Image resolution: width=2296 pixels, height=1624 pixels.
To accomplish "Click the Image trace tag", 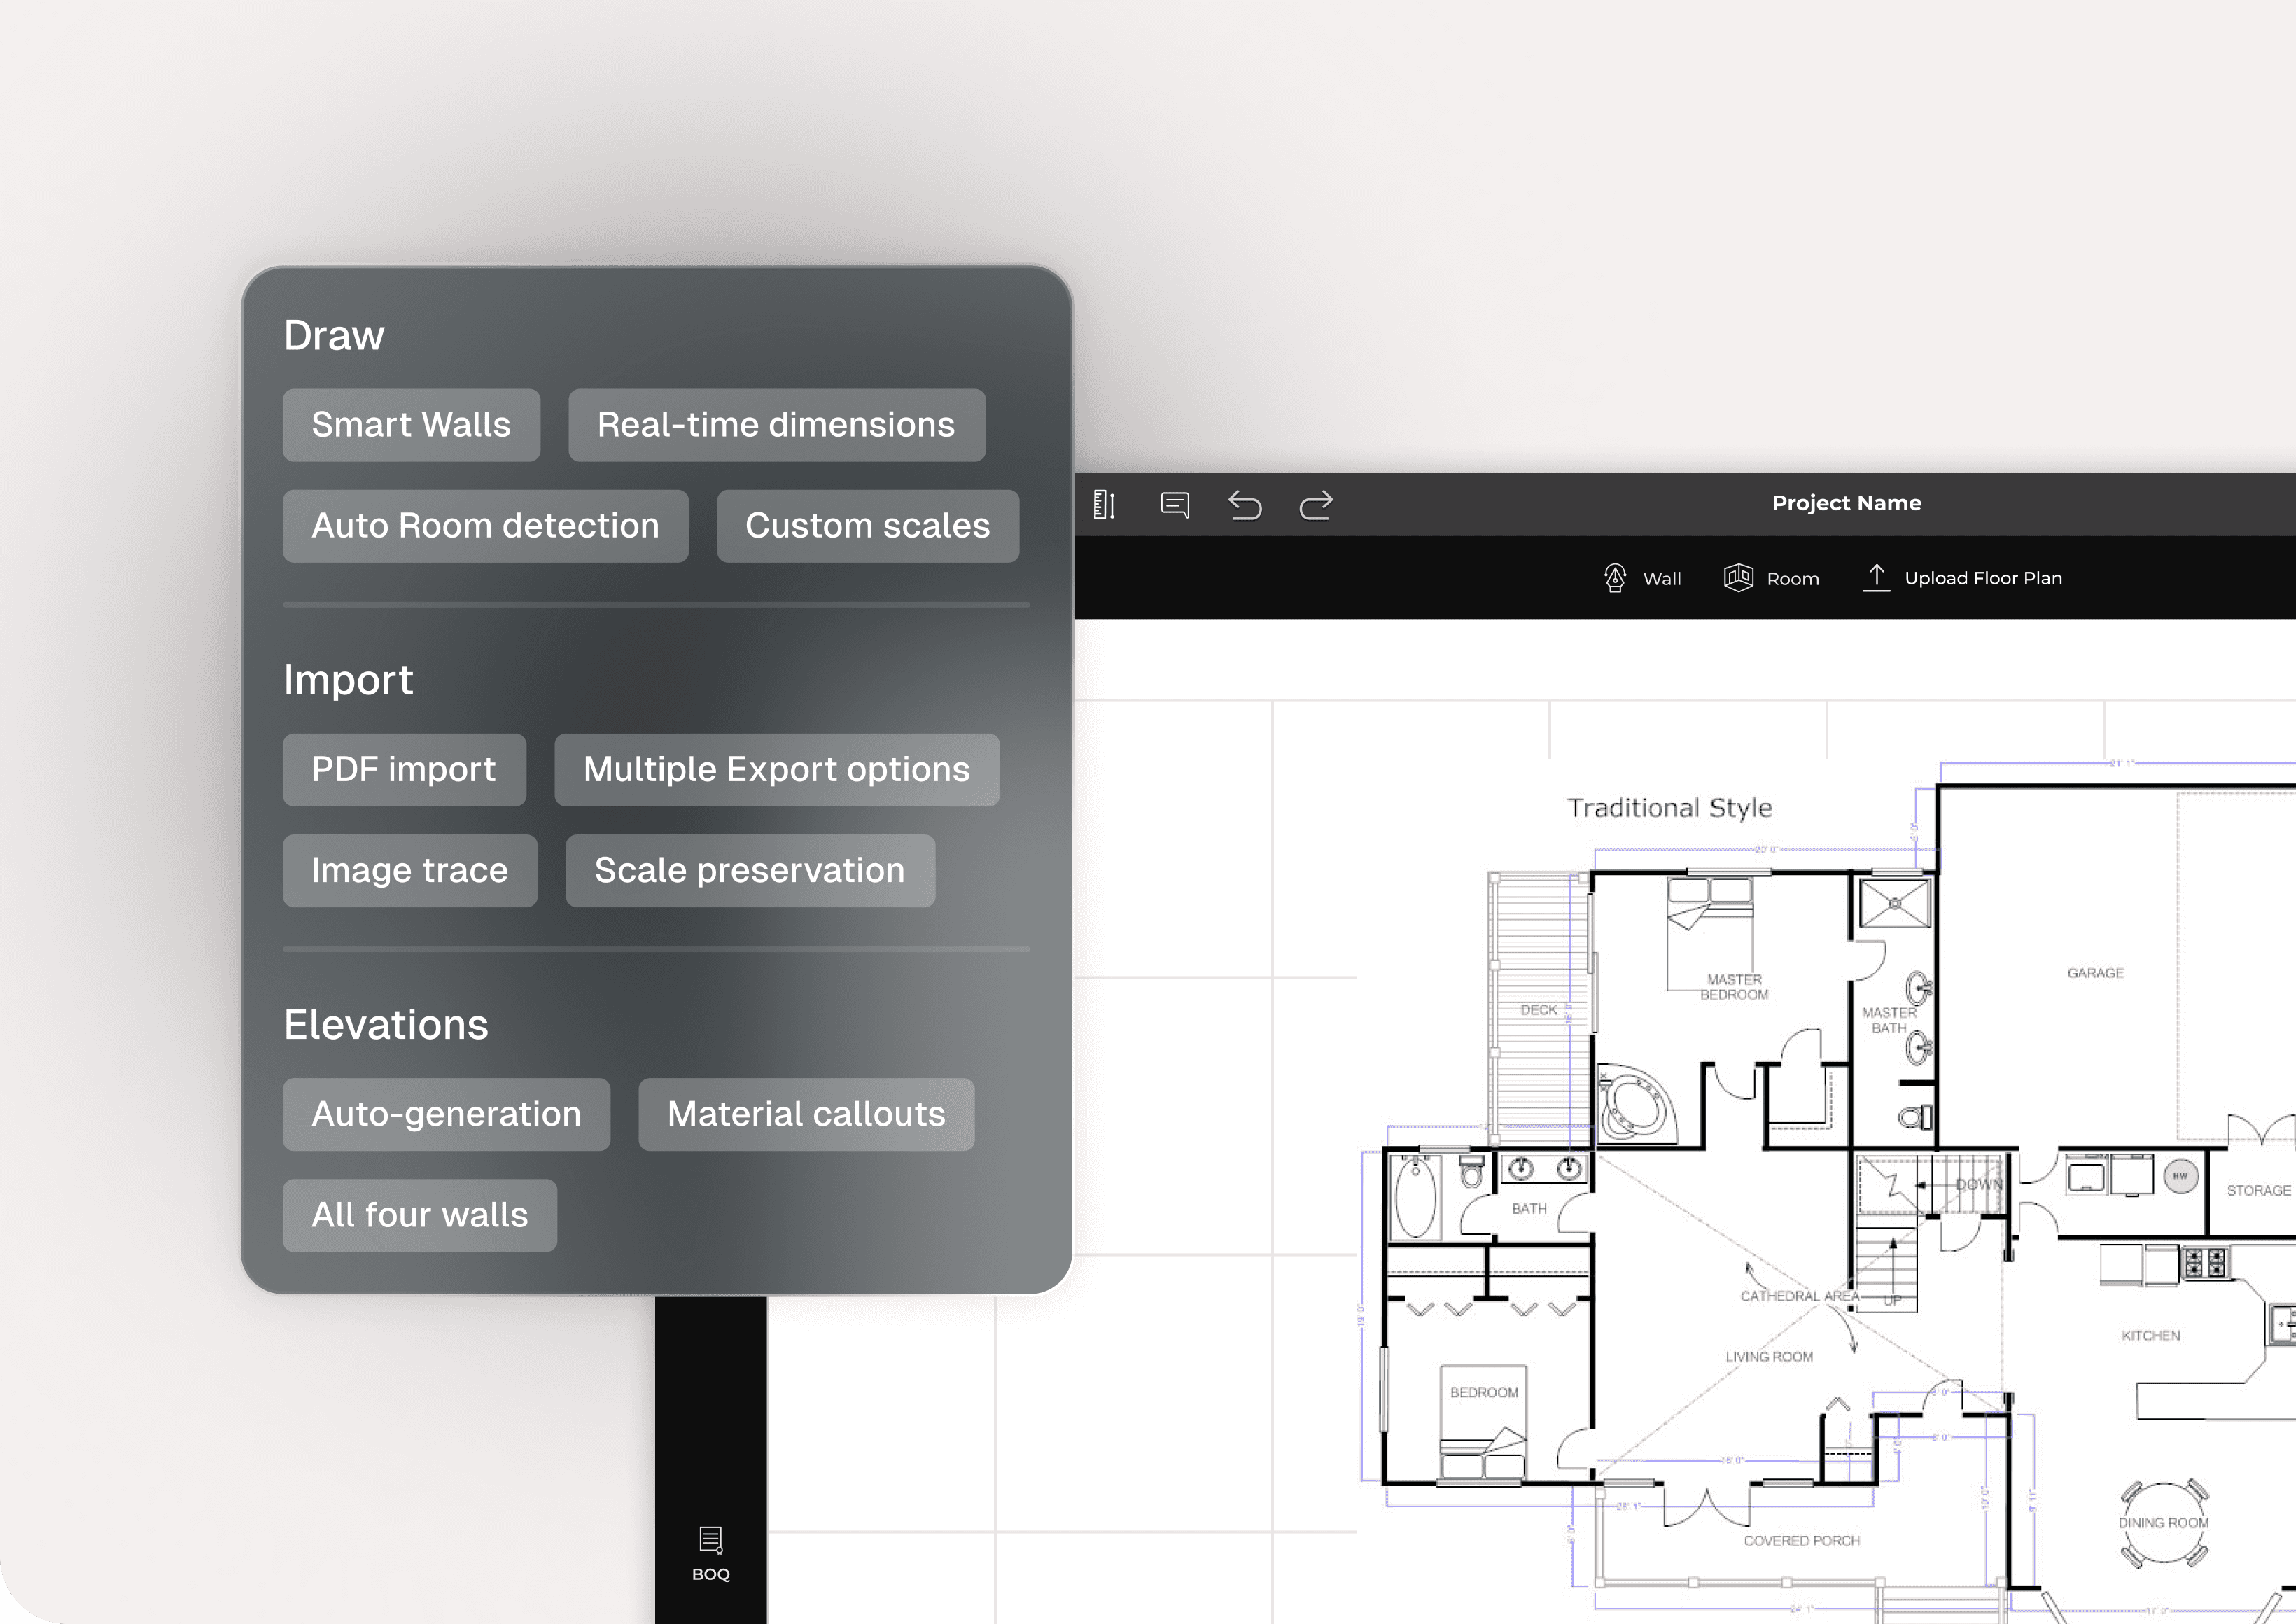I will click(410, 871).
